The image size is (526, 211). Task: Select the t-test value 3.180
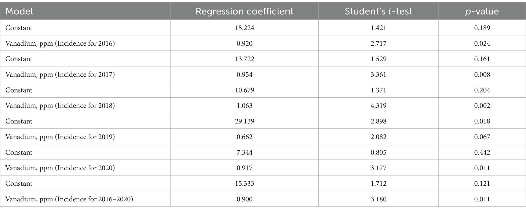(378, 199)
